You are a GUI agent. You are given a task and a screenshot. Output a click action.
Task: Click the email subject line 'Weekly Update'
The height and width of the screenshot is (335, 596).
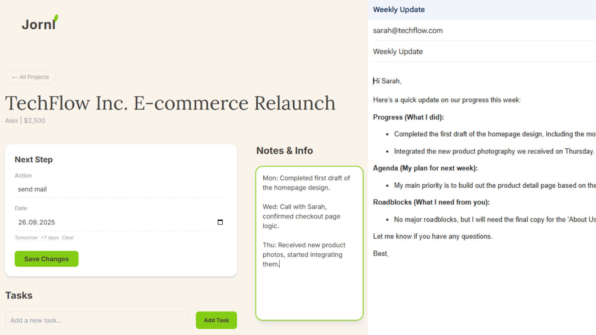pos(398,52)
